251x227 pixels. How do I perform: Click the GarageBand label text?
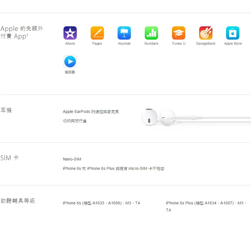tap(206, 44)
